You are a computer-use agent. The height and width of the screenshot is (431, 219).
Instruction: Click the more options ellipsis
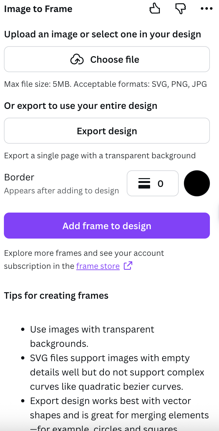pyautogui.click(x=207, y=9)
